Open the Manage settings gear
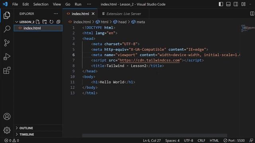Viewport: 255px width, 143px height. coord(7,130)
